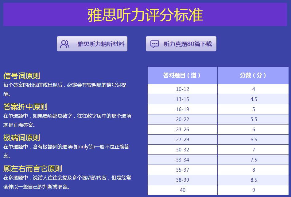Click the paragraph starting 在单选题中，含有极端词的选项
Screen dimensions: 291x197
(x=66, y=151)
